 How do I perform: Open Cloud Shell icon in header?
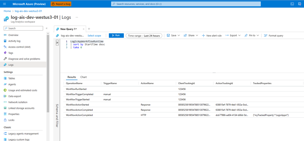(292, 4)
